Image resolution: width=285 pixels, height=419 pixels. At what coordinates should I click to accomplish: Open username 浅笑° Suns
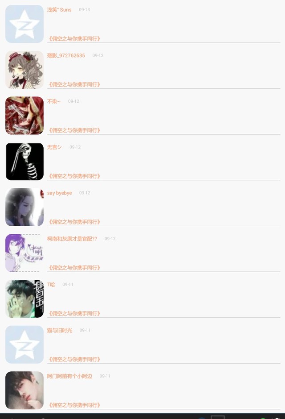click(59, 10)
